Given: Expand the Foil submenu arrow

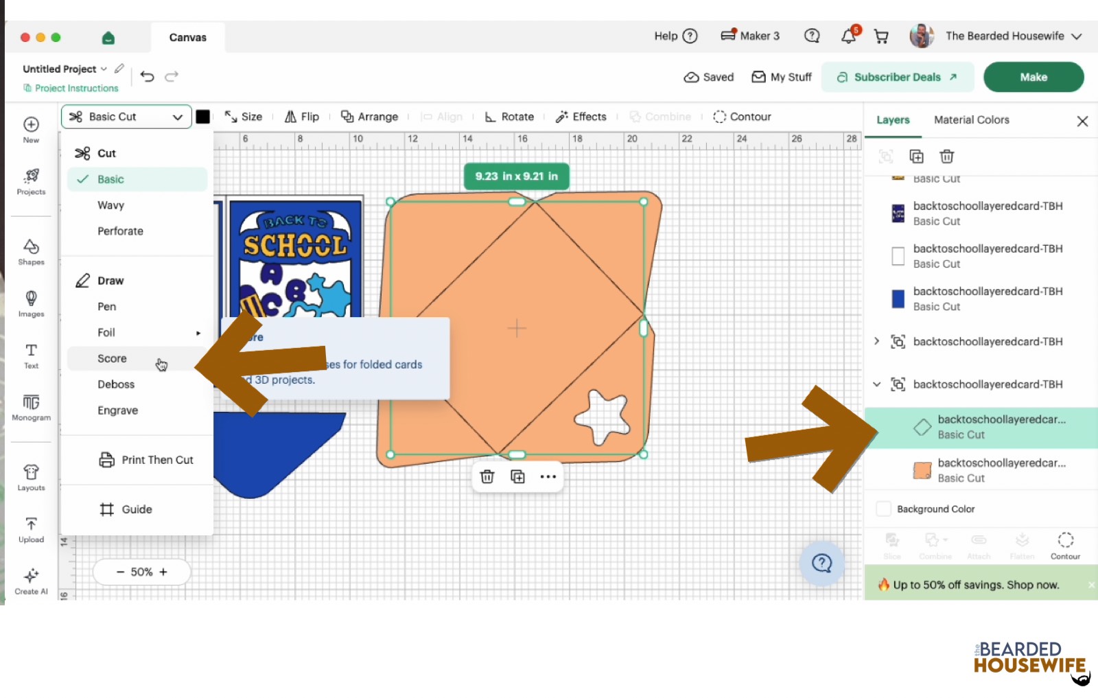Looking at the screenshot, I should tap(198, 333).
